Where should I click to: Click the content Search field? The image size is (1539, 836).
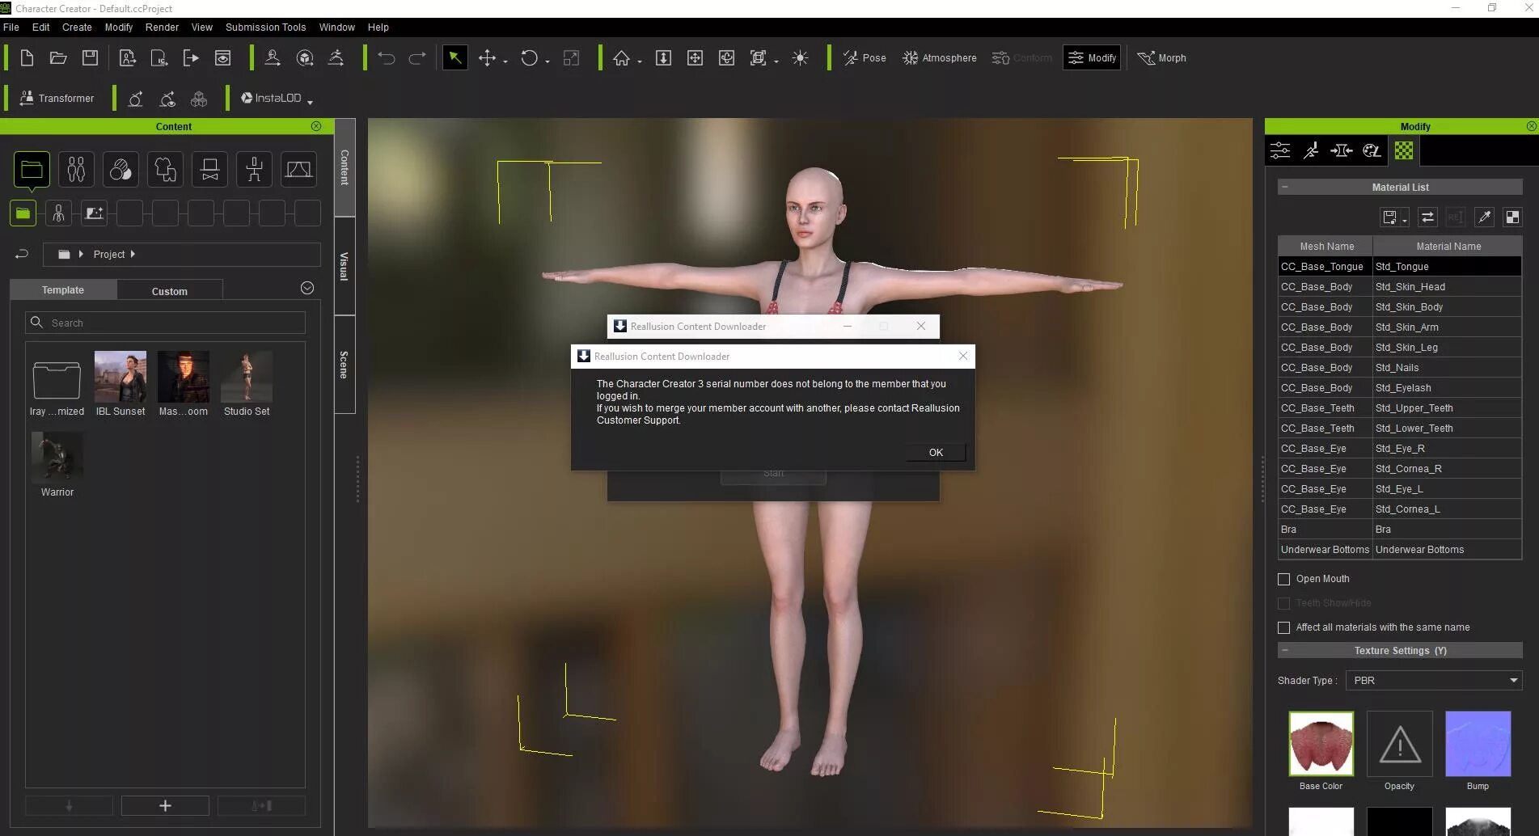[165, 323]
